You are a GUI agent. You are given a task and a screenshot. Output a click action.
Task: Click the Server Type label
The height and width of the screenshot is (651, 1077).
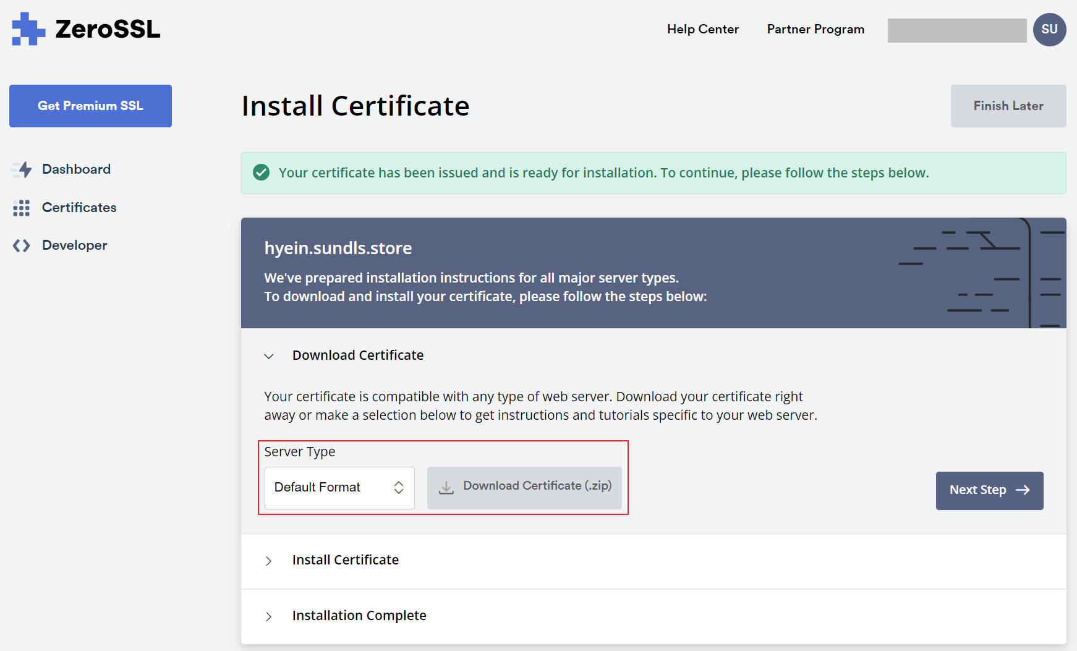pyautogui.click(x=300, y=452)
